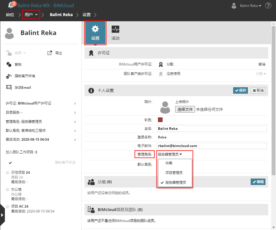Image resolution: width=276 pixels, height=230 pixels.
Task: Click the 复制 duplicate icon
Action: 9,64
